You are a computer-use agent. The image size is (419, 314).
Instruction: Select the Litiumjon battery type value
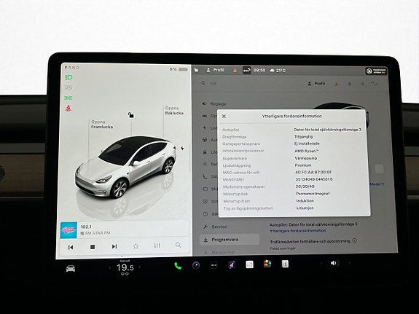(x=305, y=208)
